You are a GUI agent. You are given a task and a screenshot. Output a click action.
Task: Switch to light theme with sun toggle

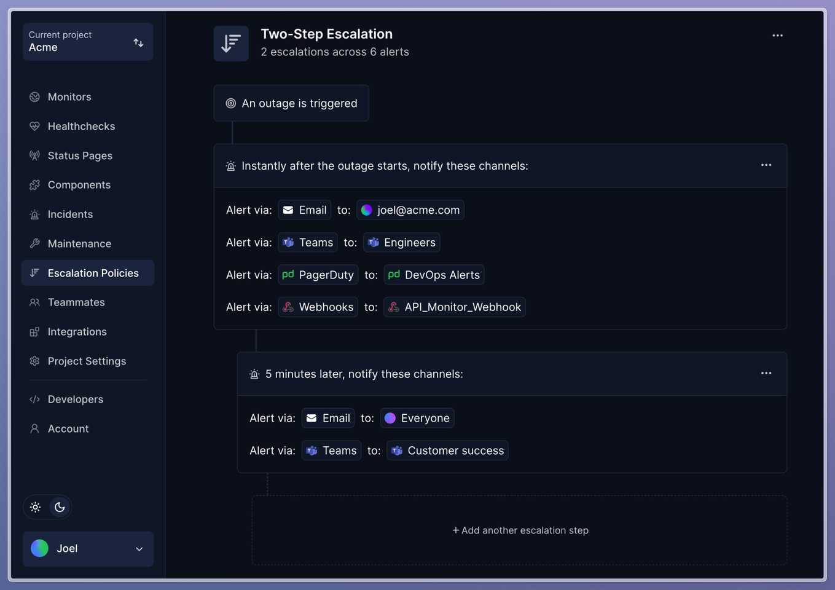(x=36, y=507)
